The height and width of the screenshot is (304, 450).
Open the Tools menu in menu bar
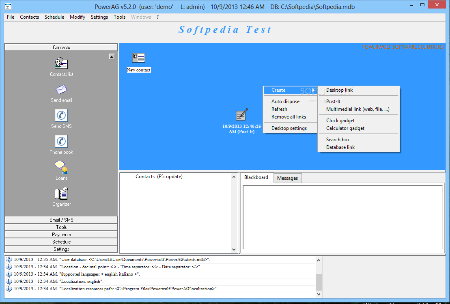click(x=119, y=17)
